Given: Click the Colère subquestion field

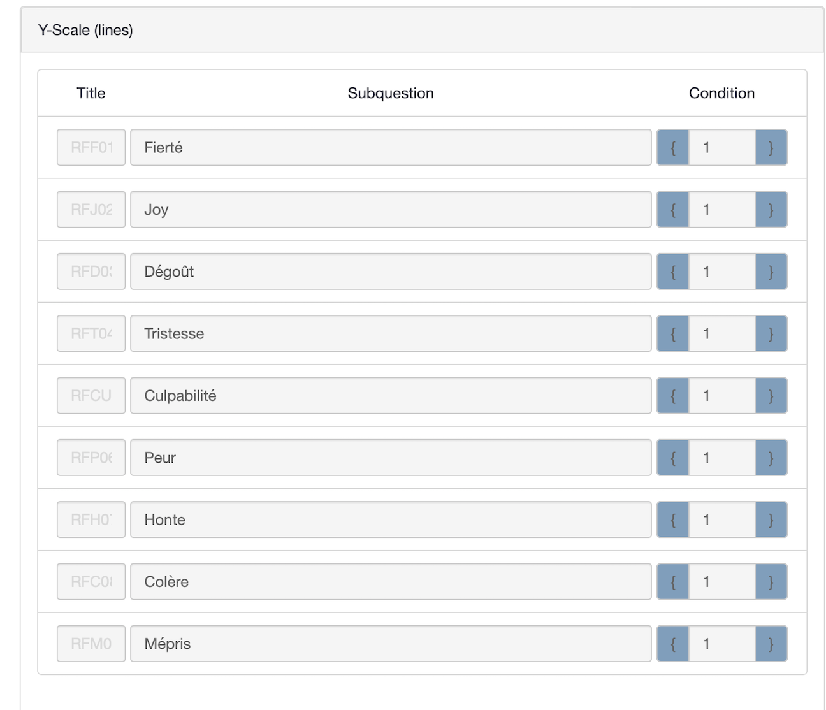Looking at the screenshot, I should pyautogui.click(x=391, y=582).
